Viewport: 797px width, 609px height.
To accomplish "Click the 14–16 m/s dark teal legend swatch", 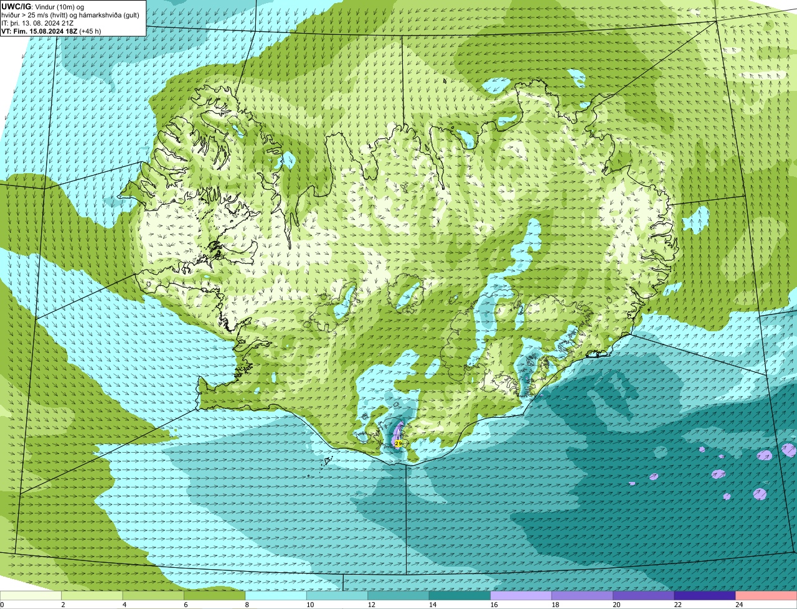I will (461, 595).
